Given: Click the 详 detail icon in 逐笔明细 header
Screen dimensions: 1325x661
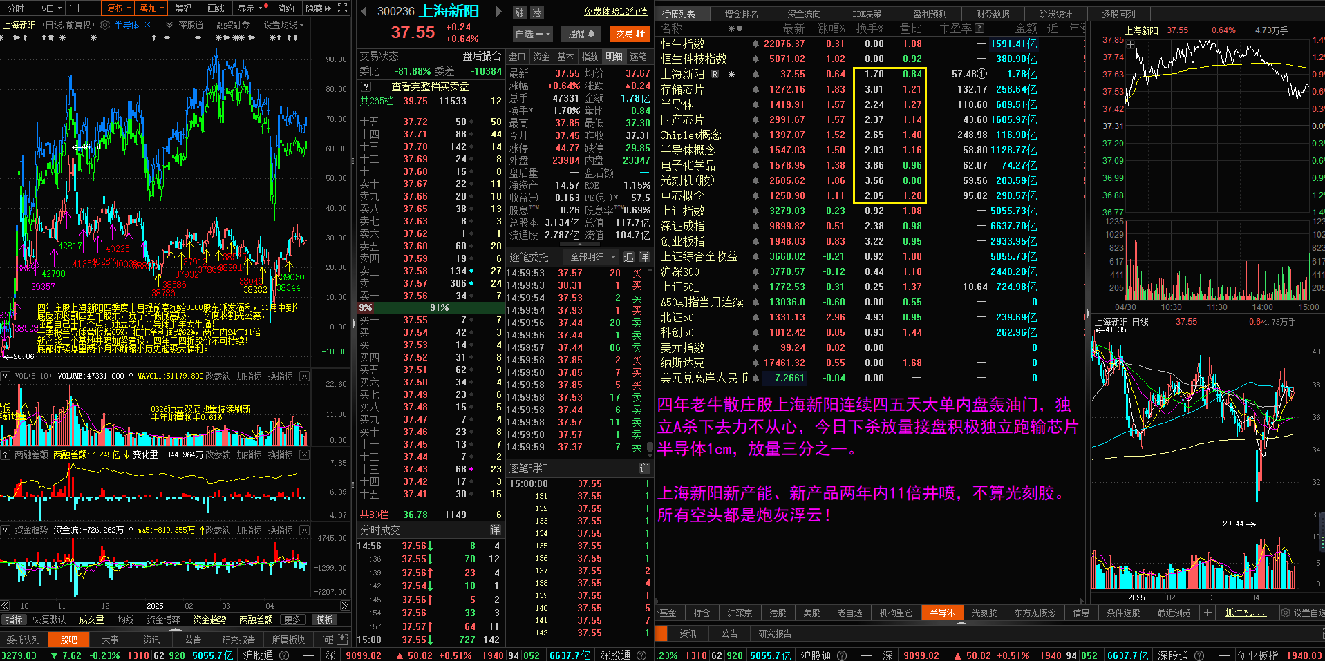Looking at the screenshot, I should pos(644,468).
